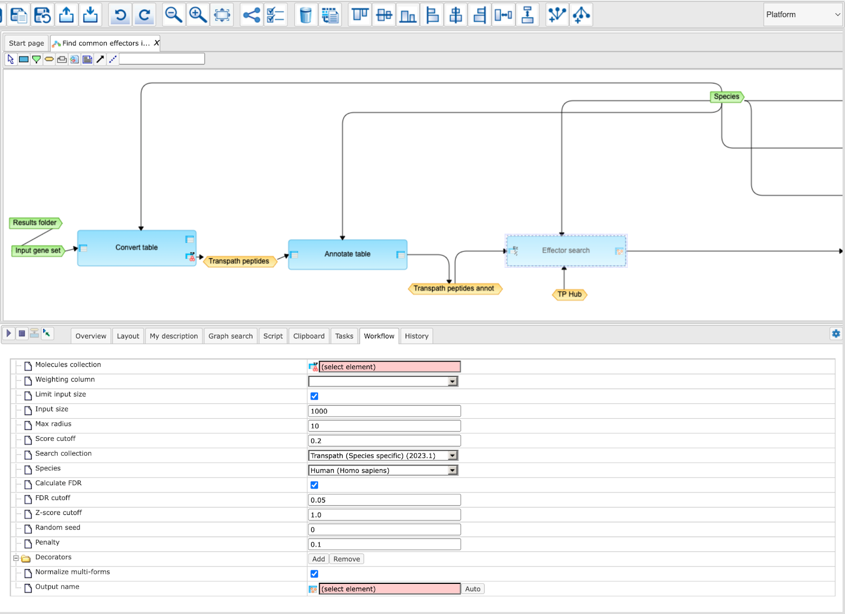845x614 pixels.
Task: Click the export (upload arrow) icon
Action: (x=67, y=15)
